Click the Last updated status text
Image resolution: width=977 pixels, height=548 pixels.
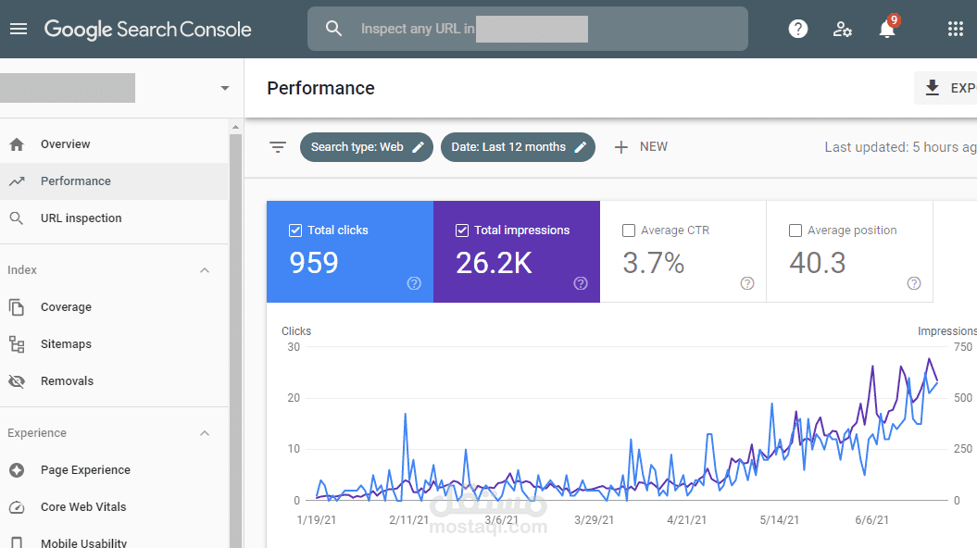[900, 147]
